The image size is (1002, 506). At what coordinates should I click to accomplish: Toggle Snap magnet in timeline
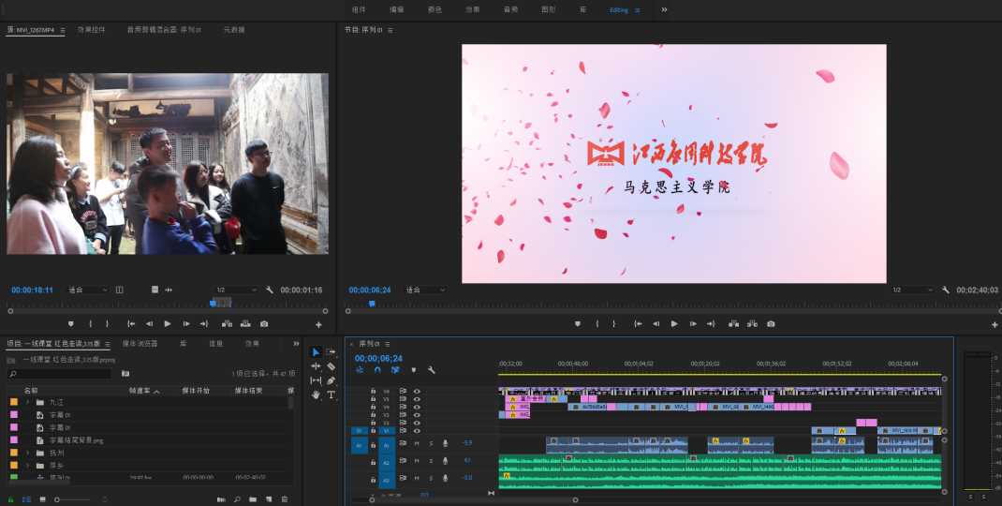(x=377, y=370)
